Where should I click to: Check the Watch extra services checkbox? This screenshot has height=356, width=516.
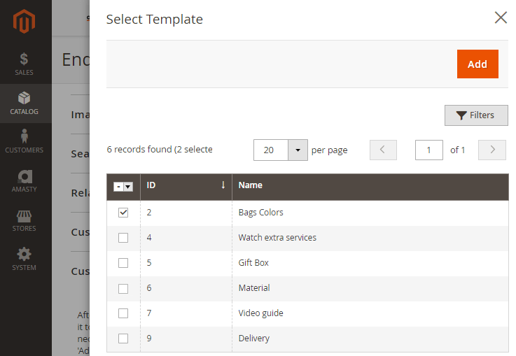123,238
